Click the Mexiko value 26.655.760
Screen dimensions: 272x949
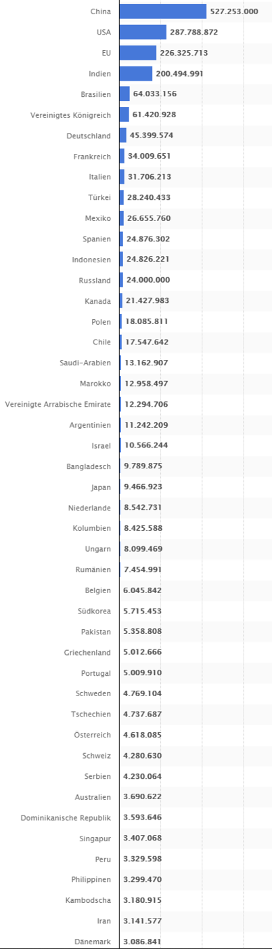[x=148, y=218]
